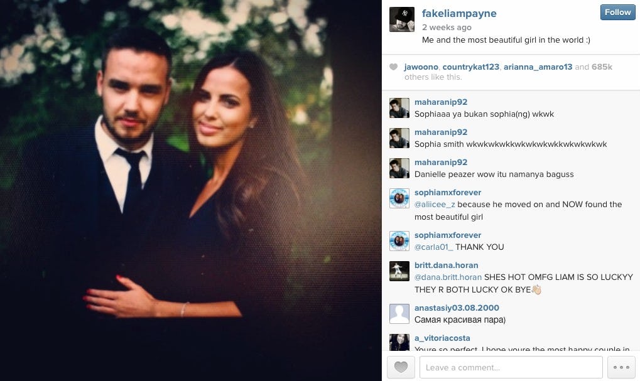Open the fakeliampayne username link
Image resolution: width=640 pixels, height=381 pixels.
[459, 13]
